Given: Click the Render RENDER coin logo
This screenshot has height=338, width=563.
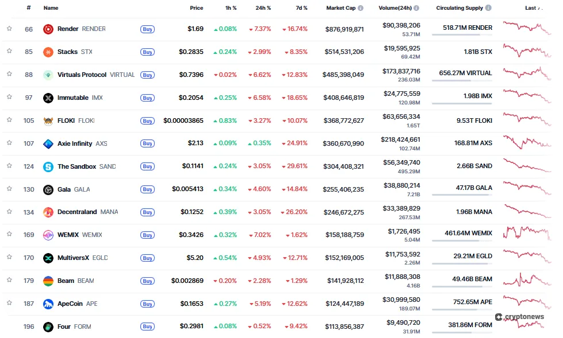Looking at the screenshot, I should click(x=47, y=29).
